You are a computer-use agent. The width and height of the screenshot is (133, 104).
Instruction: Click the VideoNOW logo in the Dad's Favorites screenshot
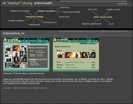pos(60,39)
